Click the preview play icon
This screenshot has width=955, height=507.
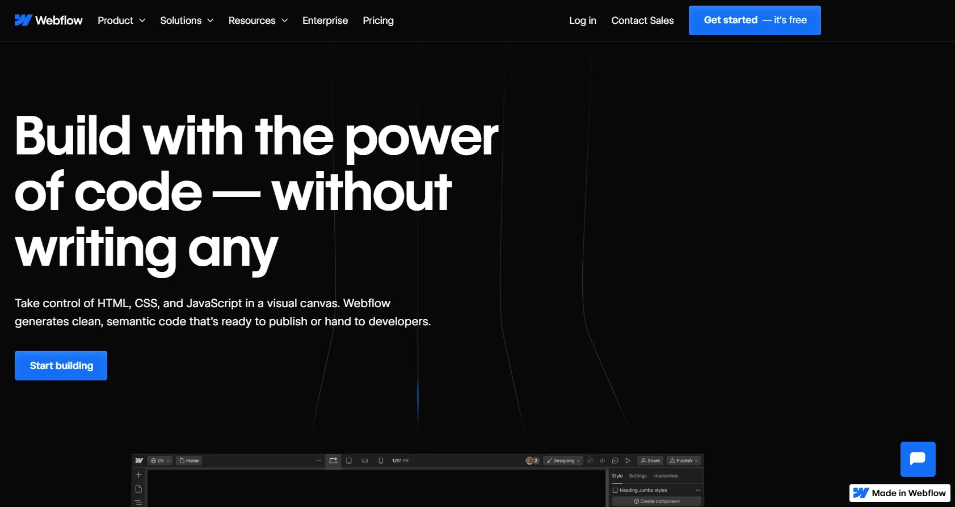coord(628,460)
